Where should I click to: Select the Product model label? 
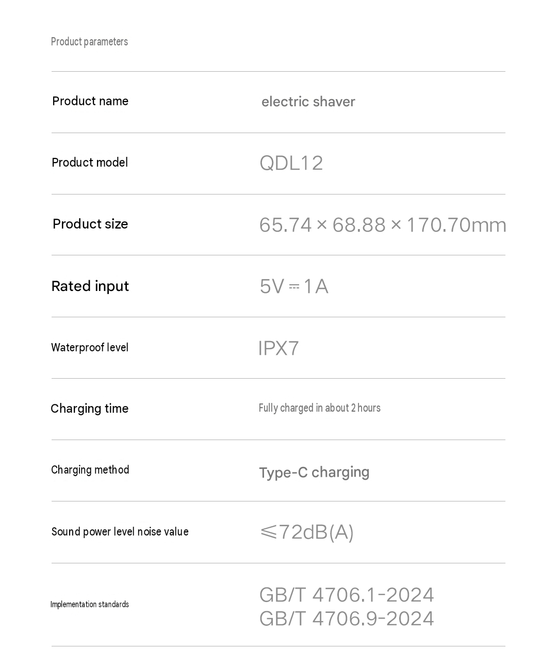[x=90, y=163]
